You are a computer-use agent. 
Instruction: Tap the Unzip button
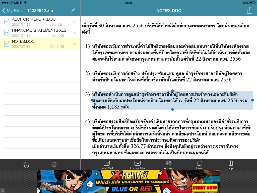coord(200,165)
